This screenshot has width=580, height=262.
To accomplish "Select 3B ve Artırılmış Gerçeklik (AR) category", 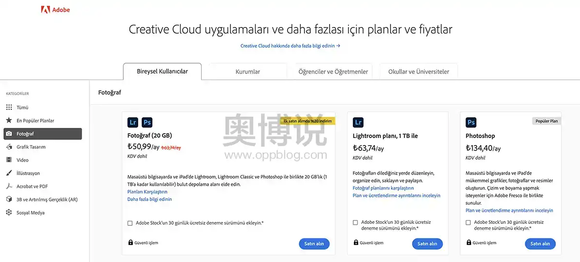I will (47, 199).
